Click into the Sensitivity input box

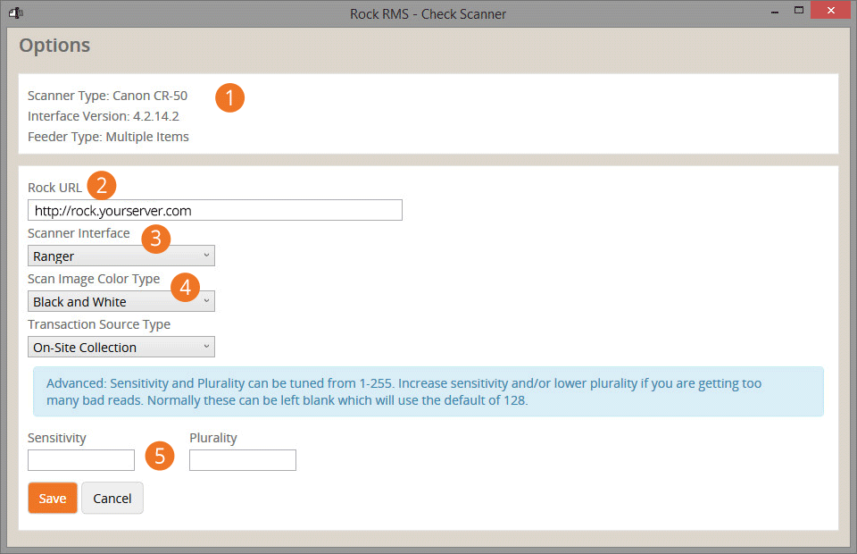tap(81, 460)
